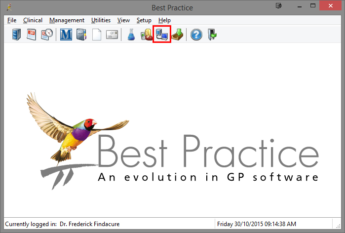Click the highlighted networked computers icon
Viewport: 345px width, 233px height.
point(162,35)
